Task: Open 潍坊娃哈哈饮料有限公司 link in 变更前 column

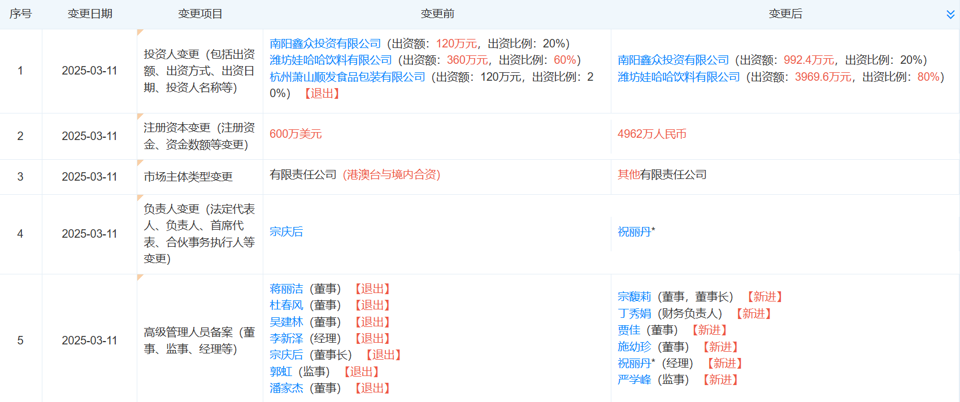Action: tap(331, 60)
